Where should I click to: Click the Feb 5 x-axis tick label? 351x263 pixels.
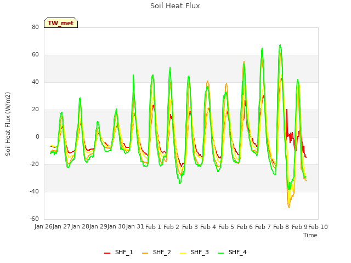[226, 227]
